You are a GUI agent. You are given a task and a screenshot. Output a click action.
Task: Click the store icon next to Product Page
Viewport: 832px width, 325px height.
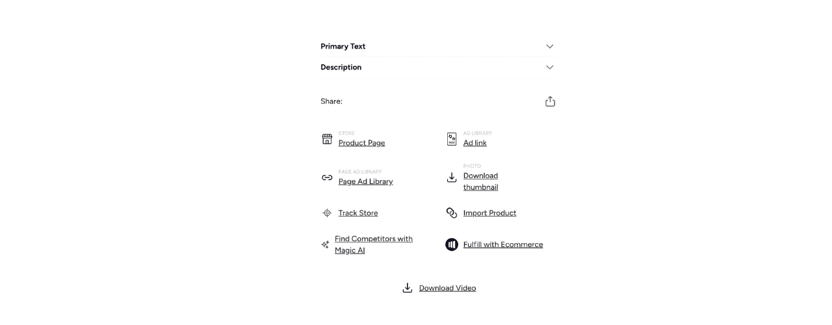327,139
